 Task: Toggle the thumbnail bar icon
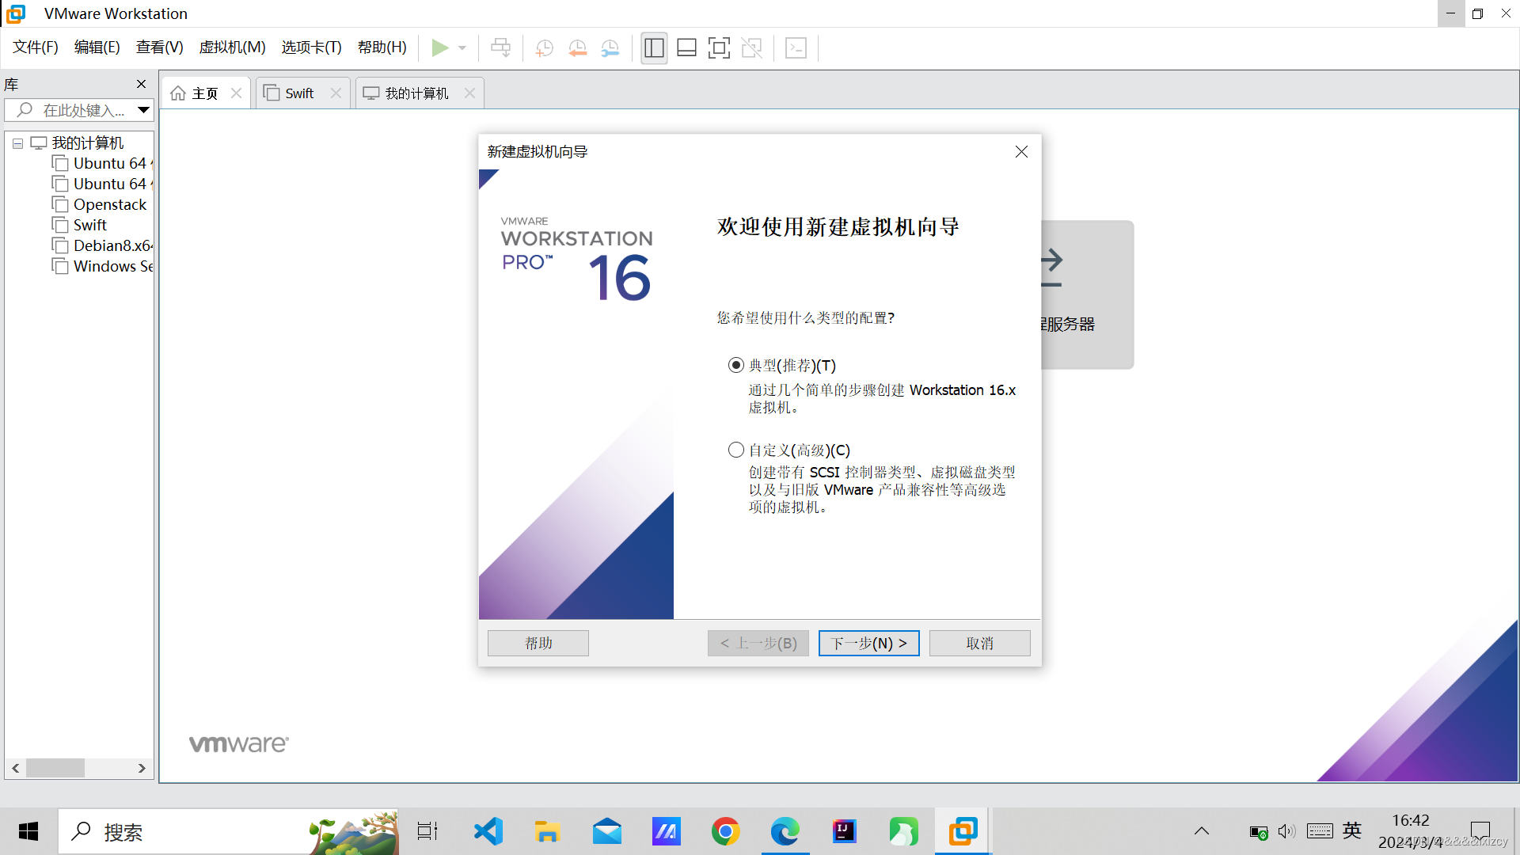click(x=686, y=48)
